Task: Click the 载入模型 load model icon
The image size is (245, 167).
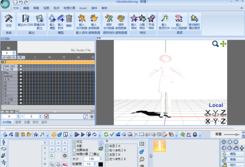Action: click(52, 19)
